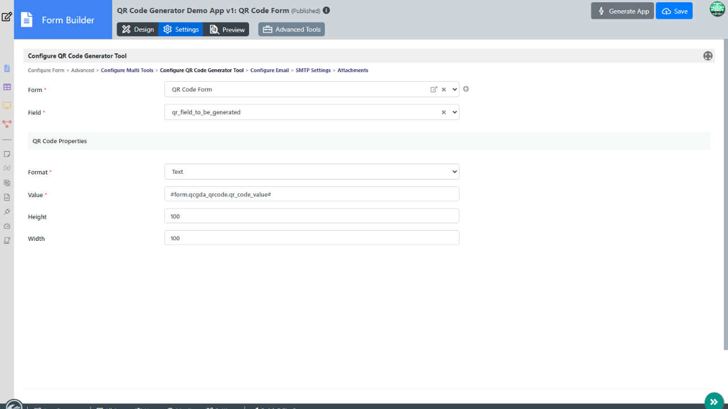Expand the Field dropdown arrow
The image size is (728, 409).
(454, 112)
